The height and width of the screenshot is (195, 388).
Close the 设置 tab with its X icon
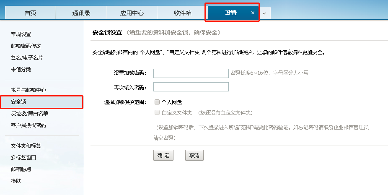point(253,13)
